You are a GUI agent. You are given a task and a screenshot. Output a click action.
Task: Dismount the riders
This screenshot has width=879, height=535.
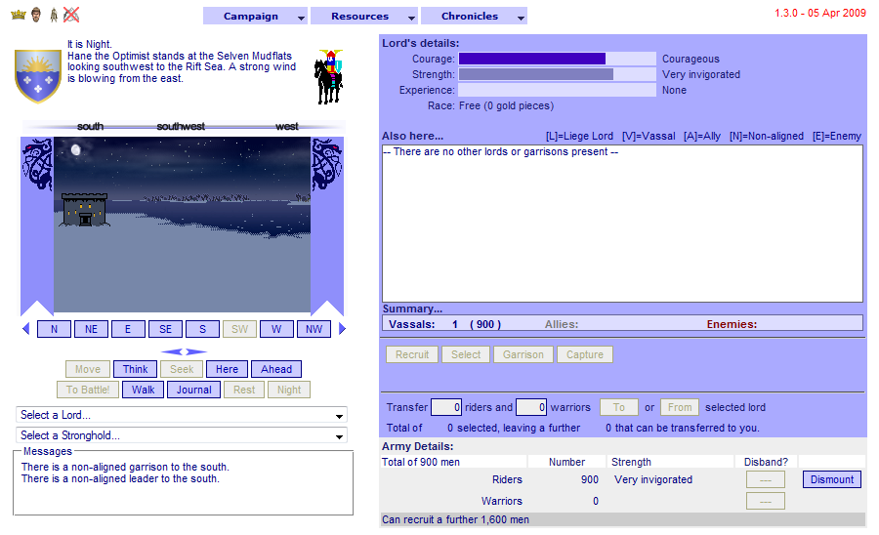pyautogui.click(x=832, y=479)
